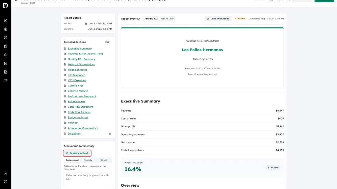The width and height of the screenshot is (337, 189).
Task: Click the Generated: Aug 14, 2026 timestamp
Action: coord(266,19)
